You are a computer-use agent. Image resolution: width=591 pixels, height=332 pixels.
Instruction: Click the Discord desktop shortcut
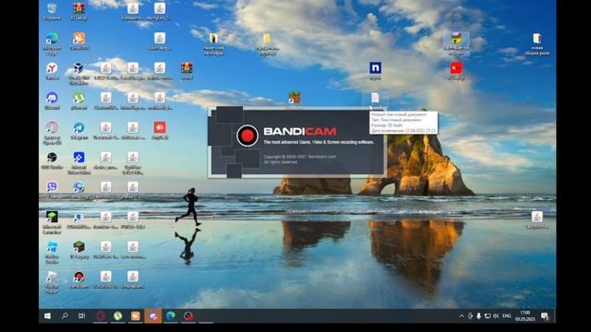[52, 101]
